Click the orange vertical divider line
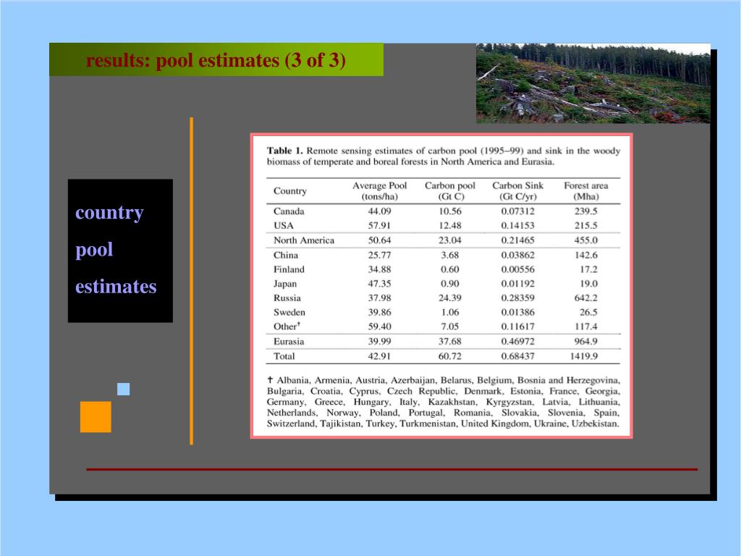 click(x=192, y=281)
